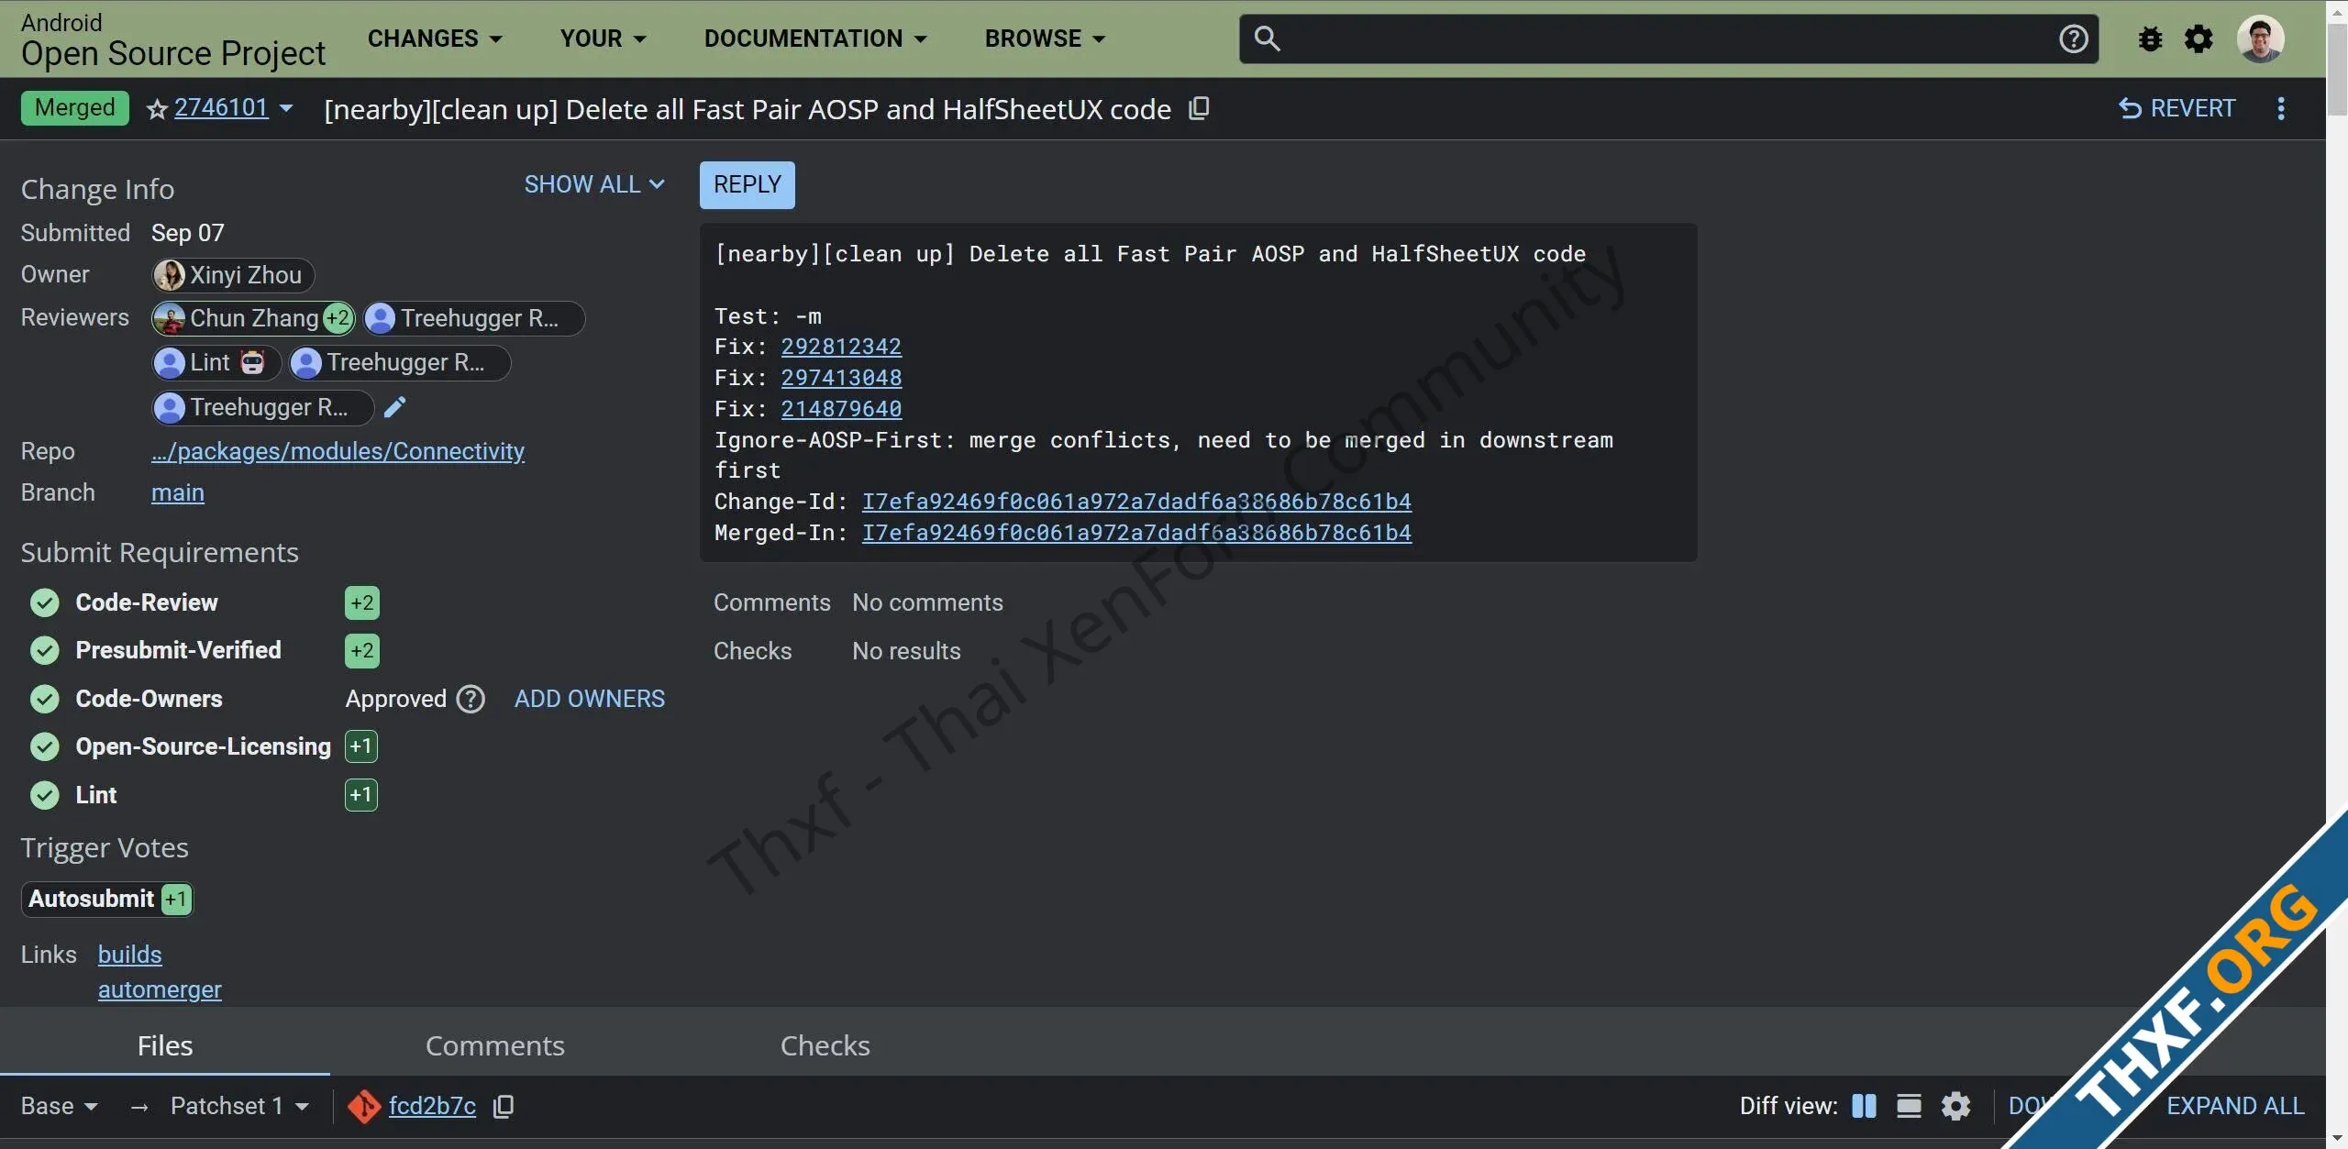
Task: Click the page vertical scrollbar
Action: 2336,69
